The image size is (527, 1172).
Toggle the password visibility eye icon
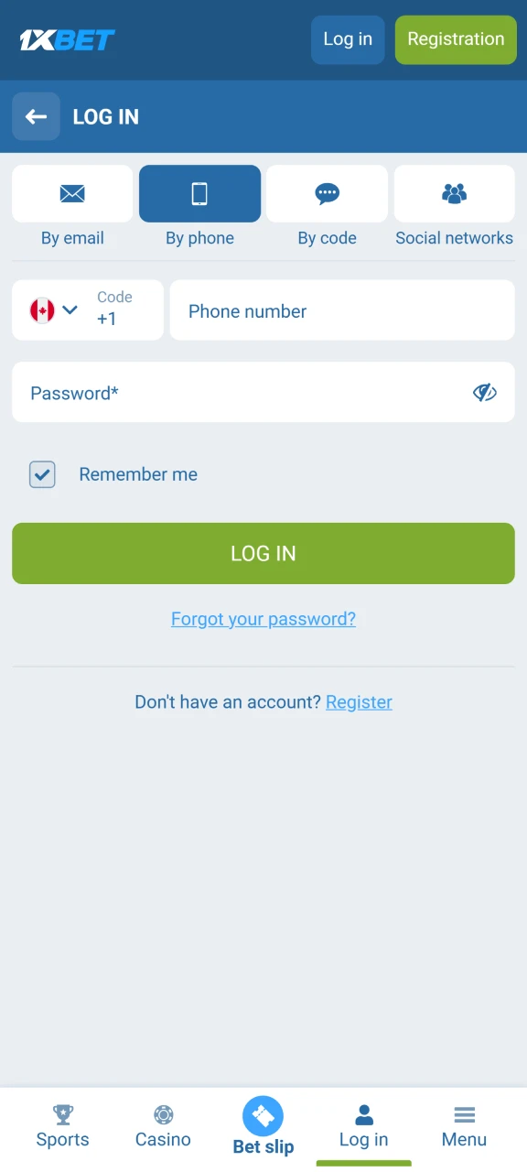(x=485, y=392)
